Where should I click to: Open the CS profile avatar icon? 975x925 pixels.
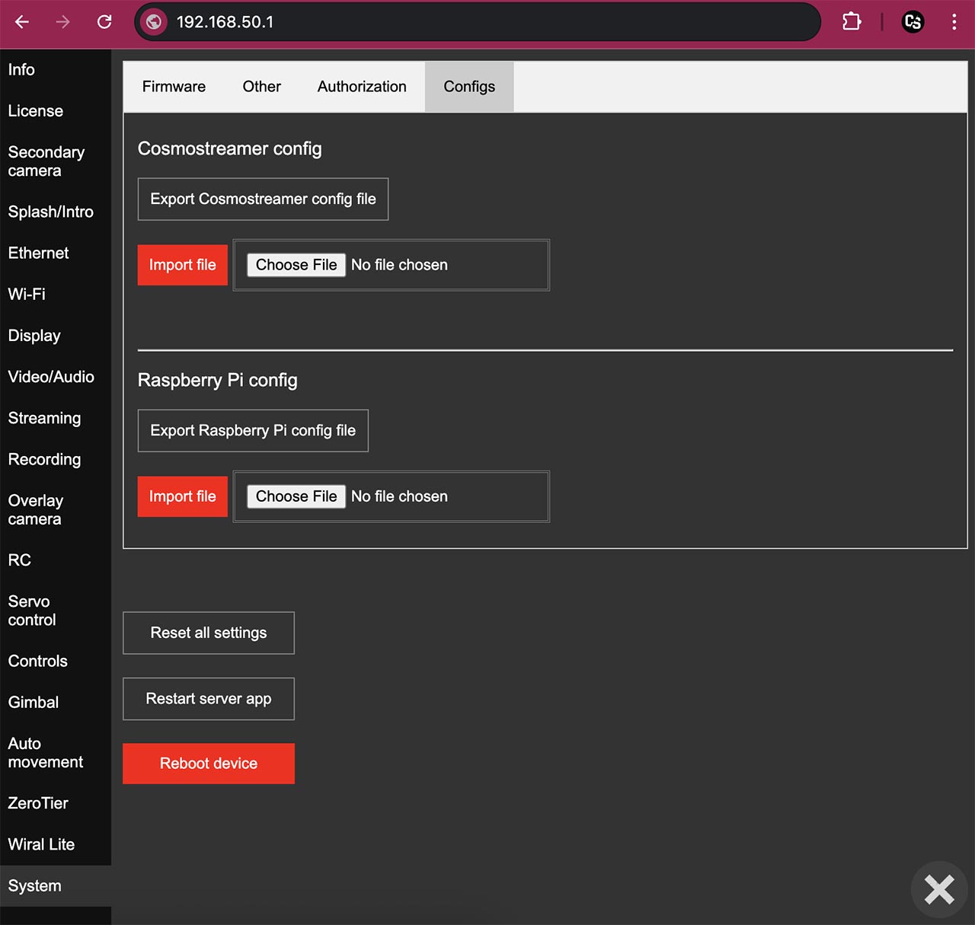click(913, 22)
